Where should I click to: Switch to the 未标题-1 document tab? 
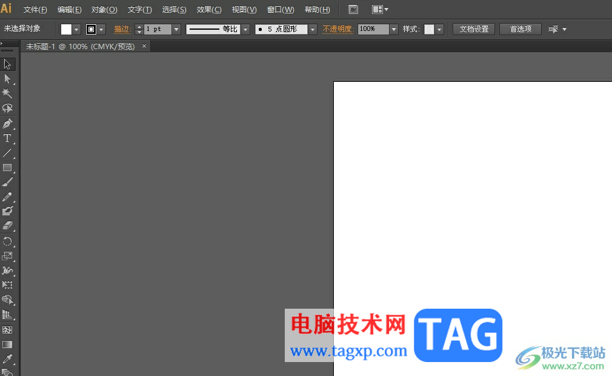[x=80, y=47]
